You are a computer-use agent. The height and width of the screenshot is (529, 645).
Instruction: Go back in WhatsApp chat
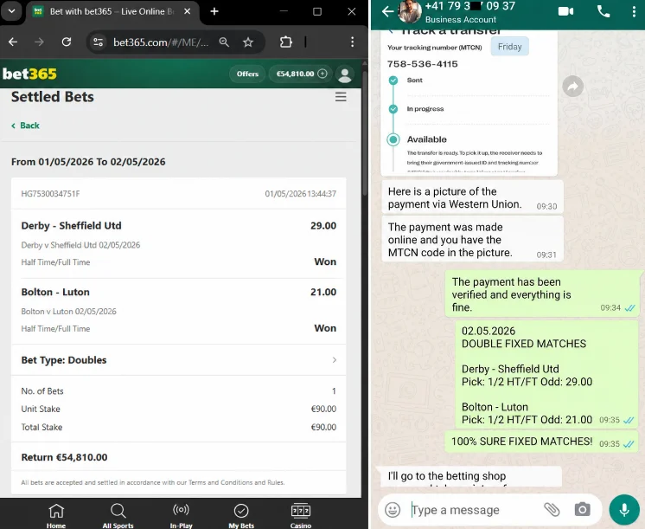(x=387, y=11)
